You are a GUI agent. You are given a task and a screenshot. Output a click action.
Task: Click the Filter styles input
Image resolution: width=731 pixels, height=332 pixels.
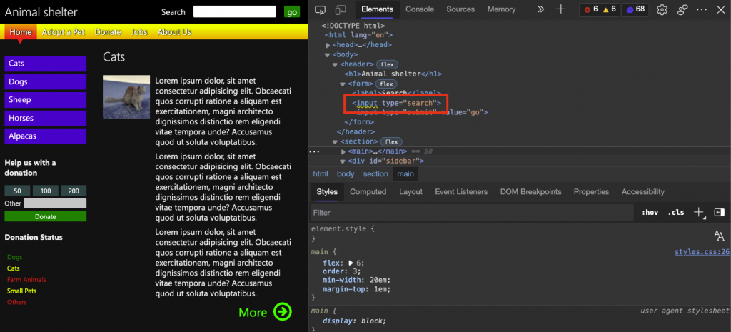pyautogui.click(x=472, y=213)
